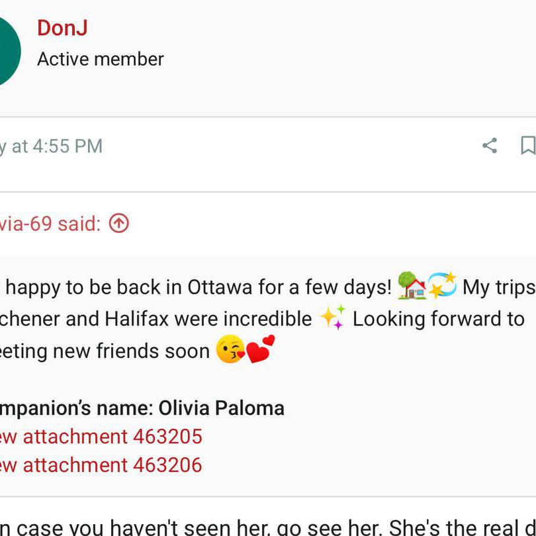Click the Active member role label
This screenshot has height=536, width=536.
tap(99, 59)
